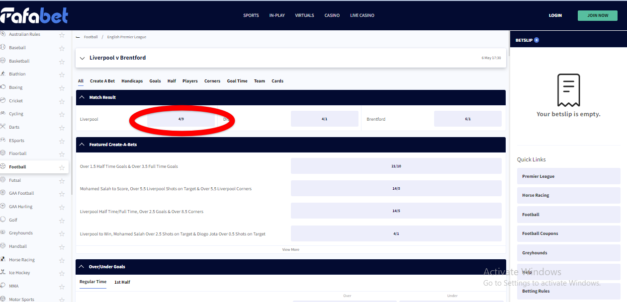627x302 pixels.
Task: Open the GAA Hurling icon
Action: coord(3,207)
